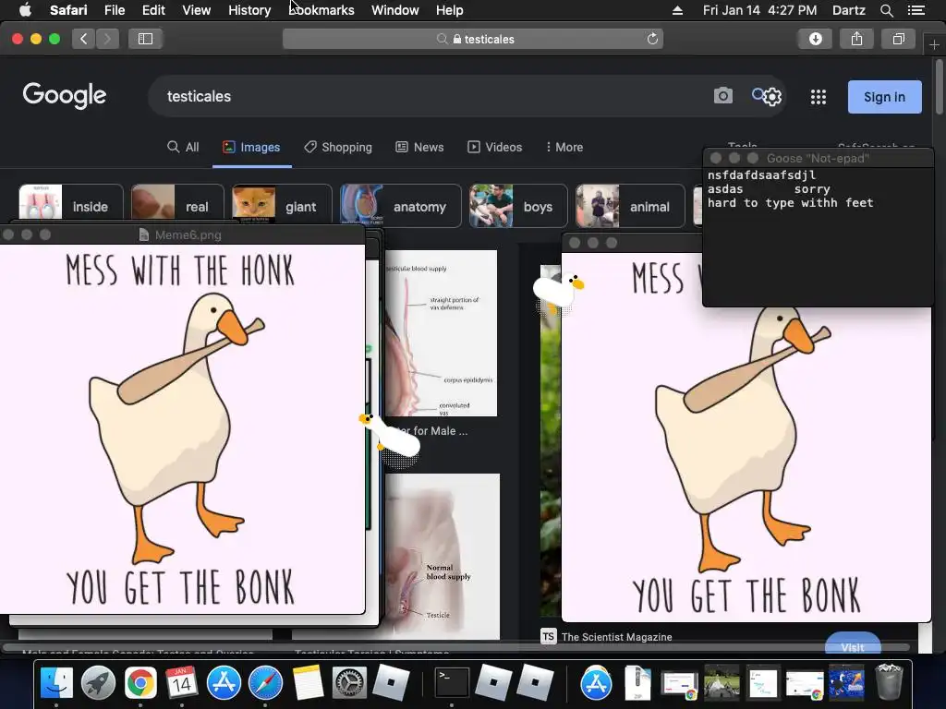Image resolution: width=946 pixels, height=709 pixels.
Task: Switch to the News tab
Action: [x=419, y=147]
